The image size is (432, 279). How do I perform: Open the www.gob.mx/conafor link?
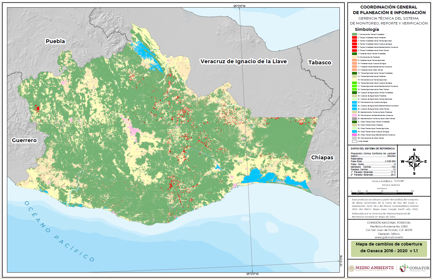coord(389,237)
